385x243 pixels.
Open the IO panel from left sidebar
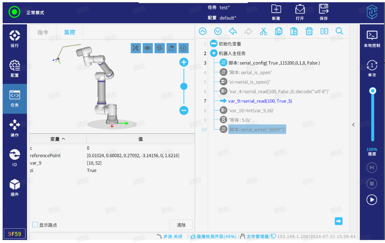(15, 157)
